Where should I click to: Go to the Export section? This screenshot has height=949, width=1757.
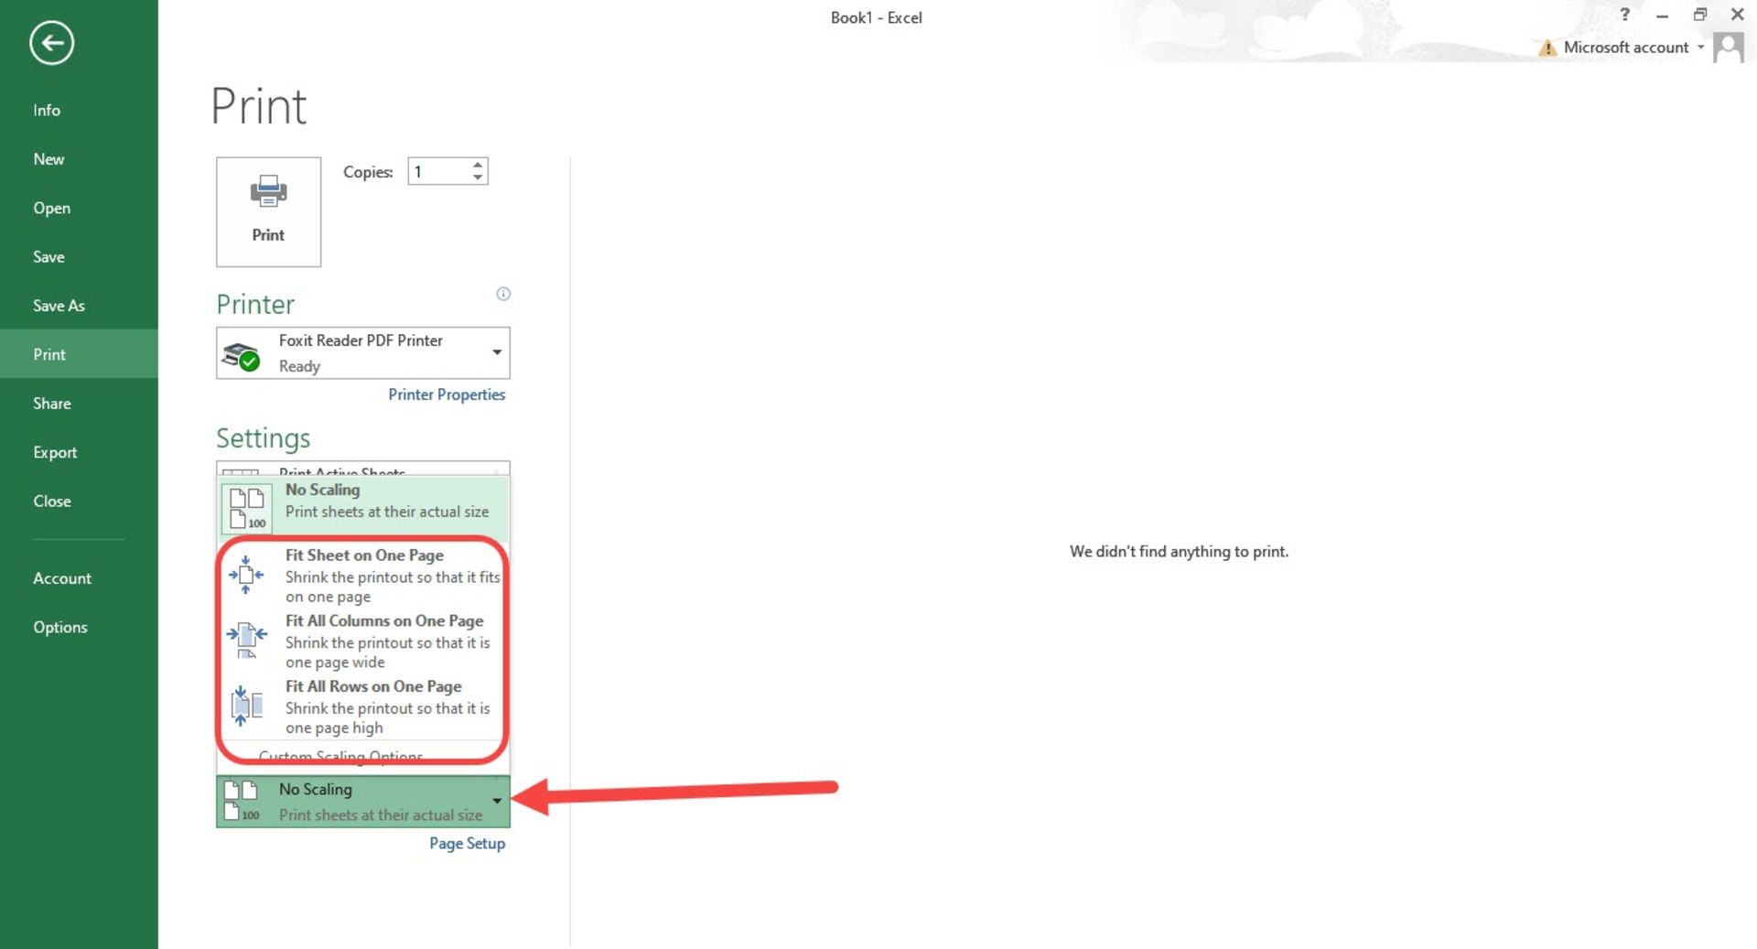[x=55, y=452]
